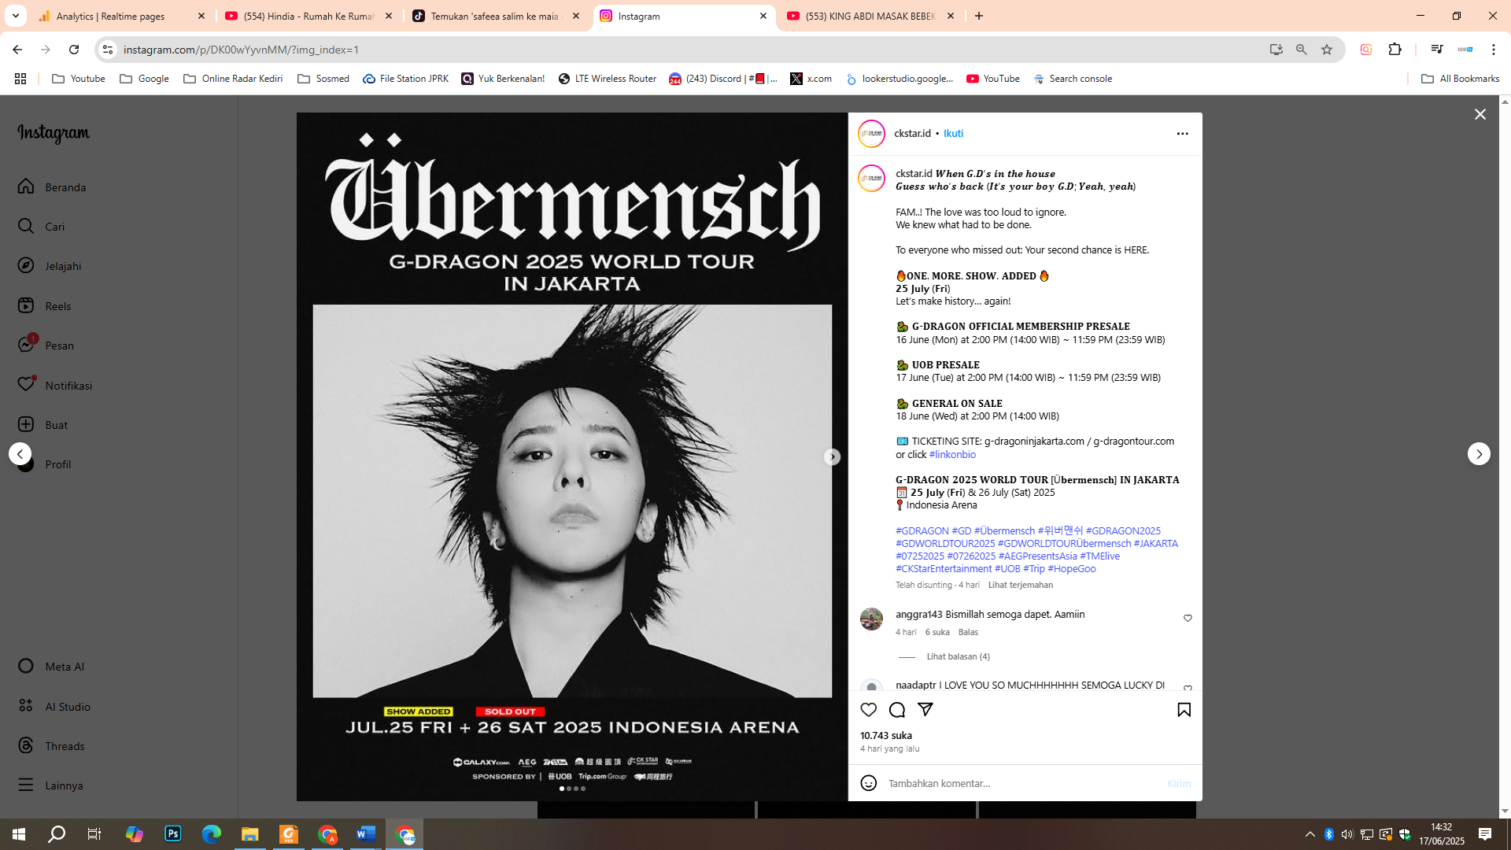The width and height of the screenshot is (1511, 850).
Task: Open the Windows Start menu
Action: pos(19,834)
